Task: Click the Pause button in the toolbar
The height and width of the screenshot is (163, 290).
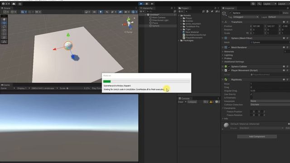Action: click(147, 4)
